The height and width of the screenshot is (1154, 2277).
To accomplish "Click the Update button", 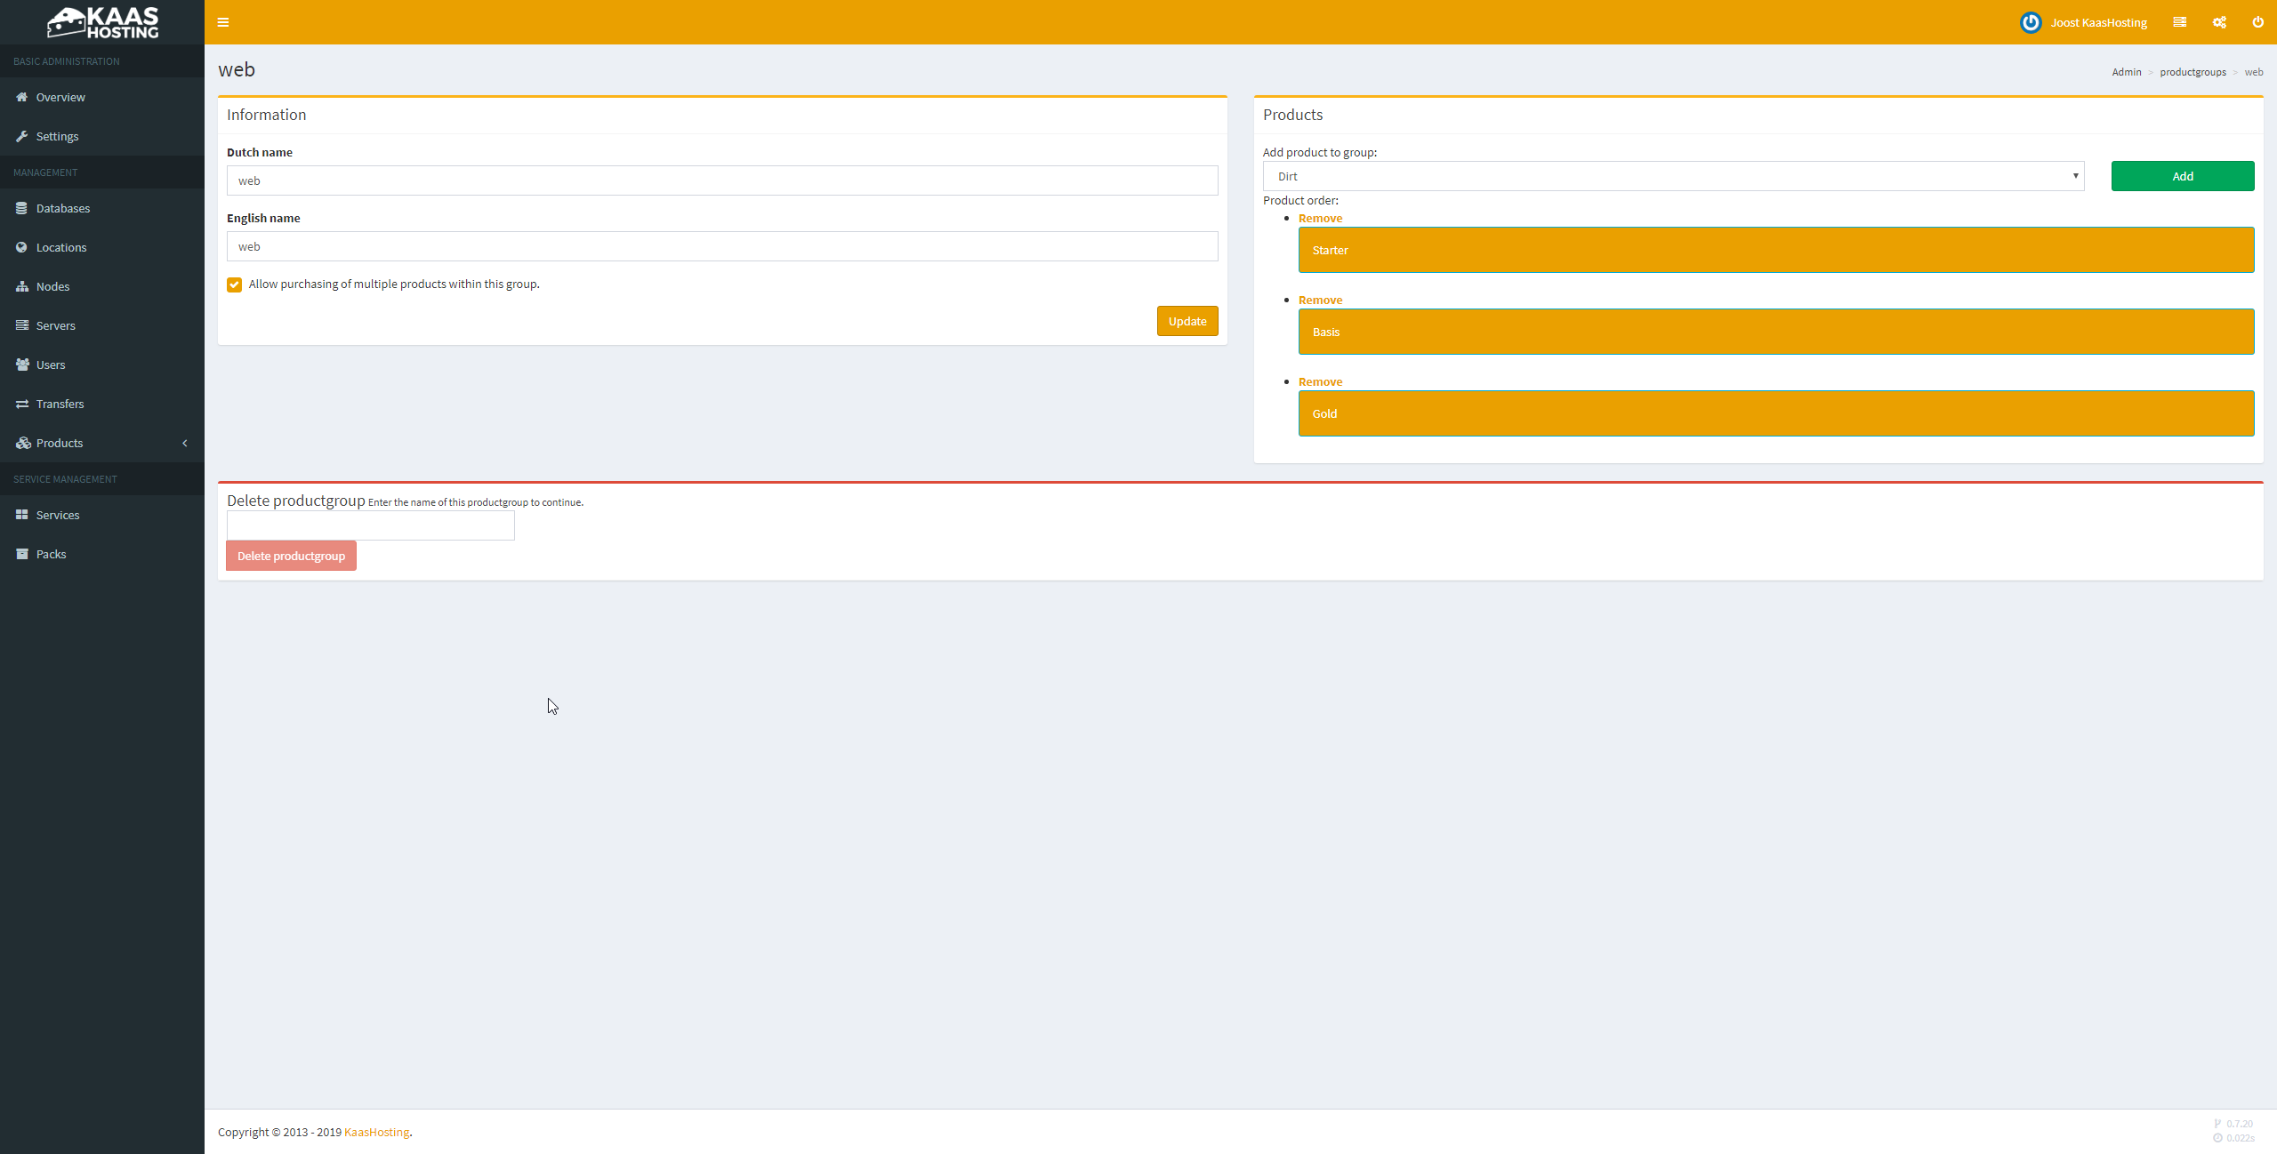I will point(1187,321).
